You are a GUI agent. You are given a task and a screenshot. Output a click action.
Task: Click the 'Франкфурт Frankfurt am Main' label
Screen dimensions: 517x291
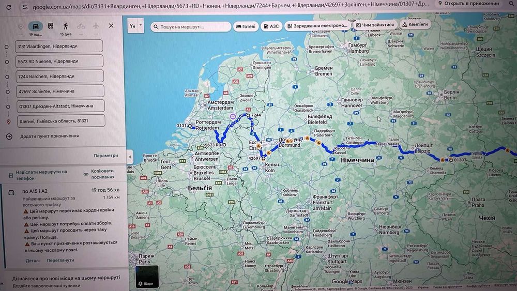[x=325, y=202]
